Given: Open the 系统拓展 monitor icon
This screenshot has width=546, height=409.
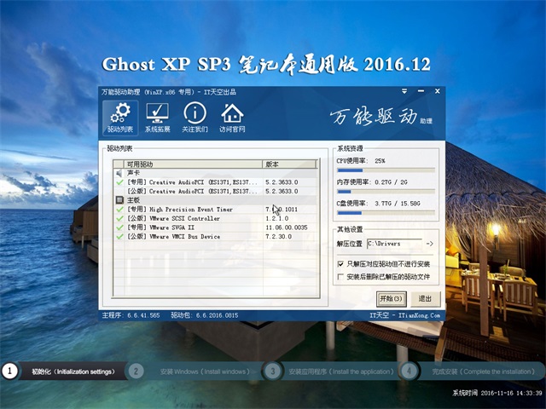Looking at the screenshot, I should 157,118.
